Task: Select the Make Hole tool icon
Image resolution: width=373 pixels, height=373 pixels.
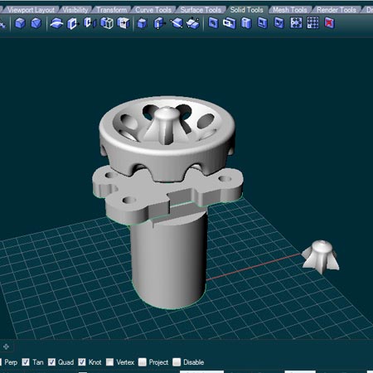Action: pos(230,23)
